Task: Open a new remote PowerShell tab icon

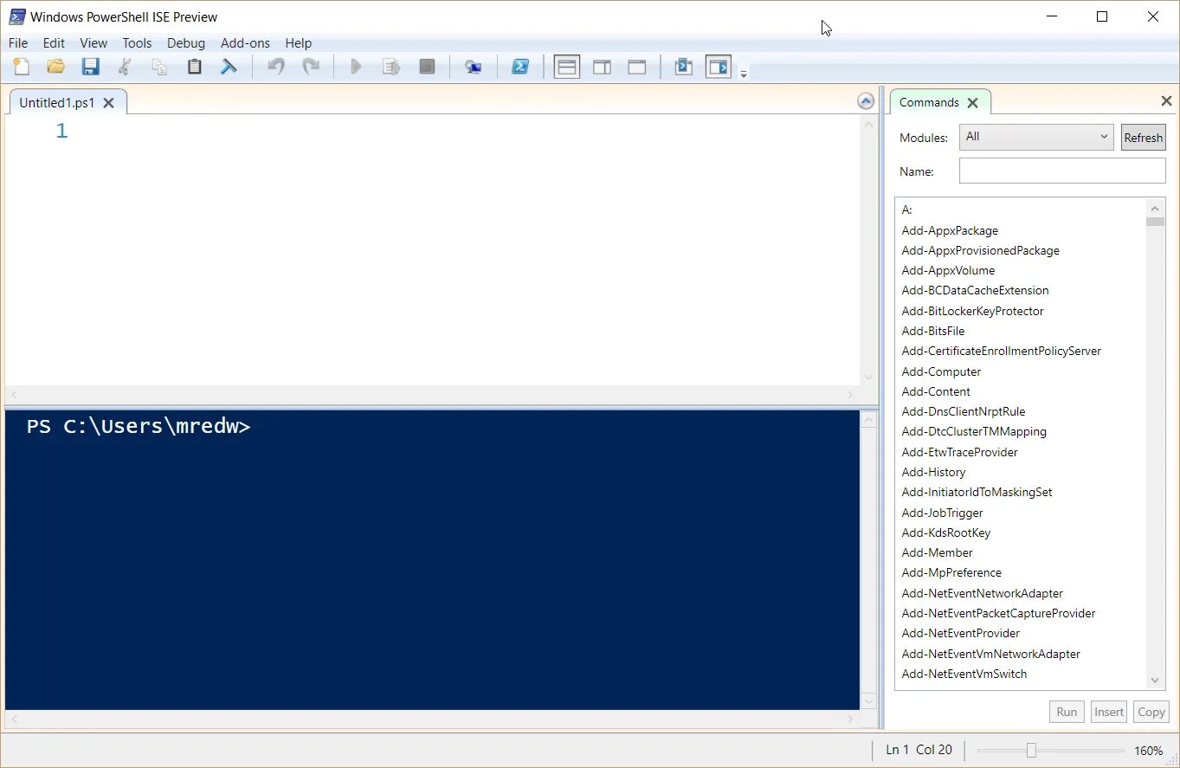Action: 474,67
